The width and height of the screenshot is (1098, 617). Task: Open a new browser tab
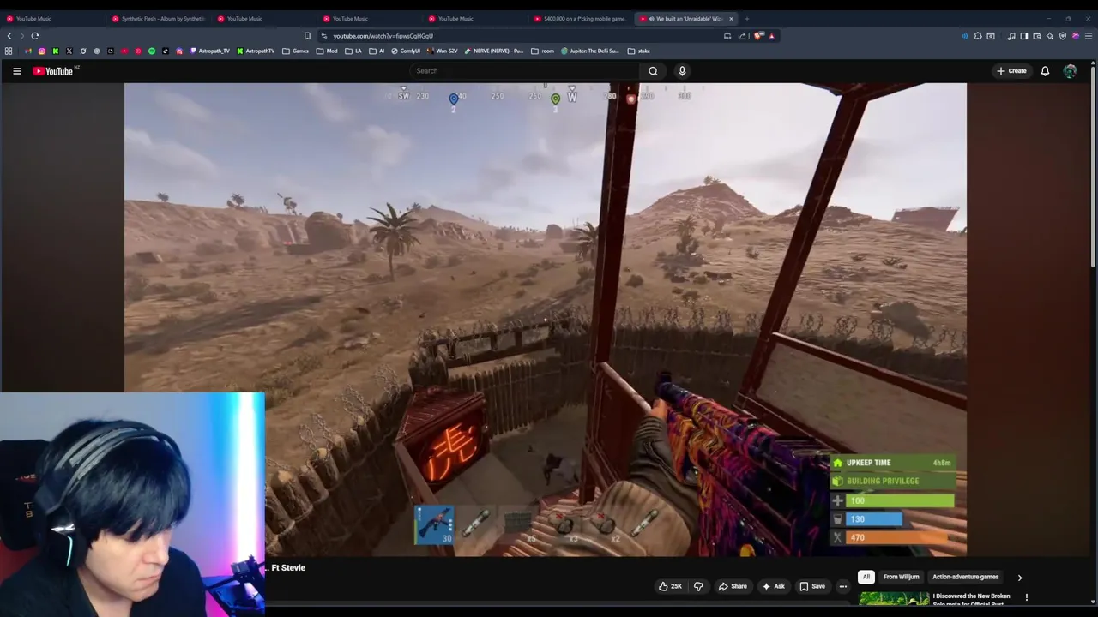click(x=746, y=18)
